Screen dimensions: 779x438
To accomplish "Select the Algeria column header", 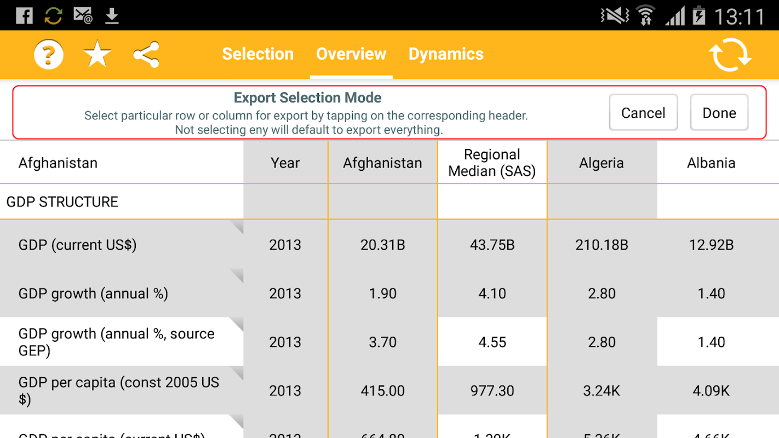I will [602, 163].
